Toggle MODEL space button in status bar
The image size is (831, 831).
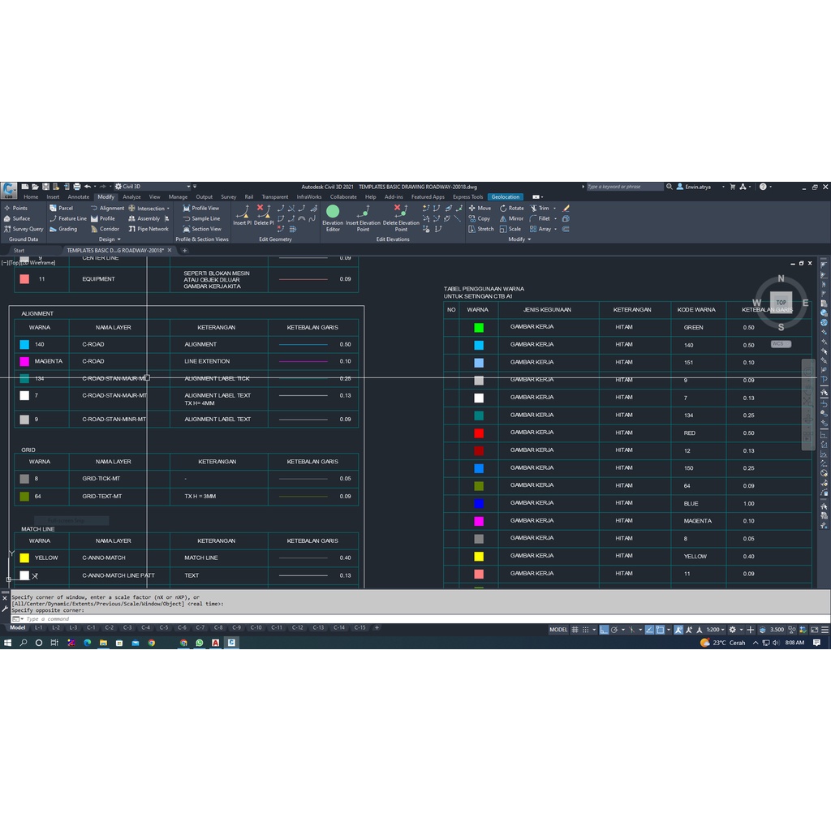[558, 630]
